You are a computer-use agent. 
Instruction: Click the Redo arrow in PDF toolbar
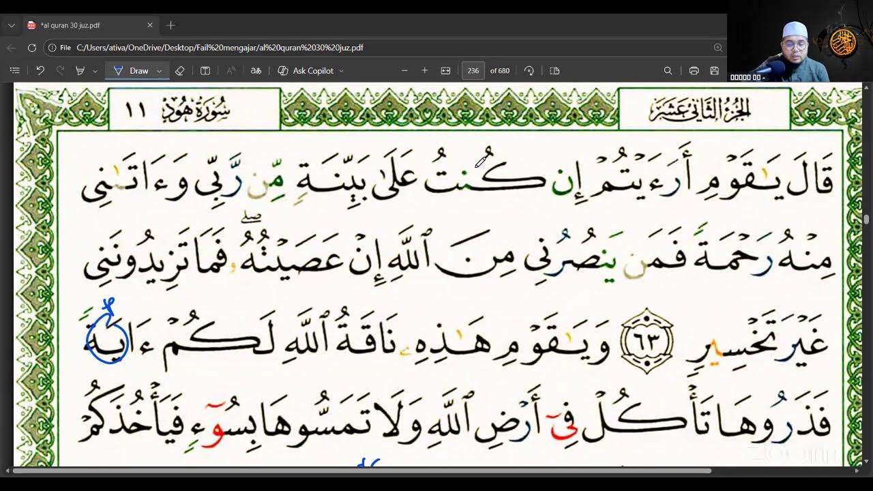[60, 71]
